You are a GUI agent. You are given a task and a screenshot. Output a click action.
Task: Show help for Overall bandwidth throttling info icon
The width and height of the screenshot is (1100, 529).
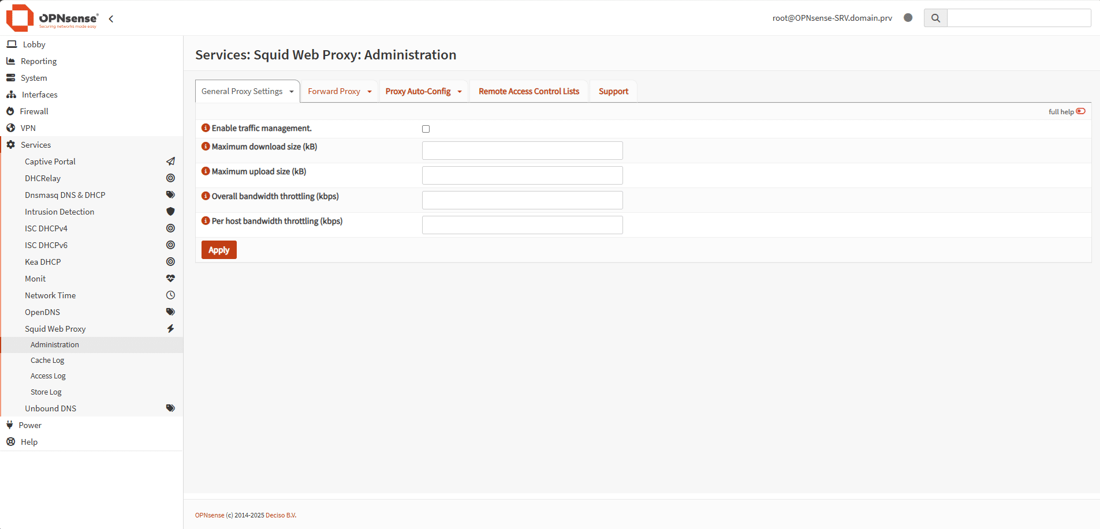click(206, 196)
